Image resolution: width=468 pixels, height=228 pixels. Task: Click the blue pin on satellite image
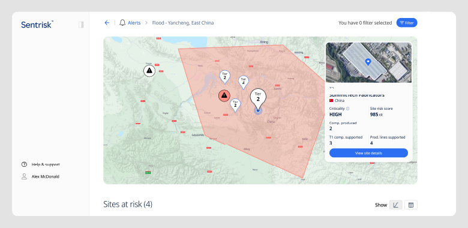point(368,62)
